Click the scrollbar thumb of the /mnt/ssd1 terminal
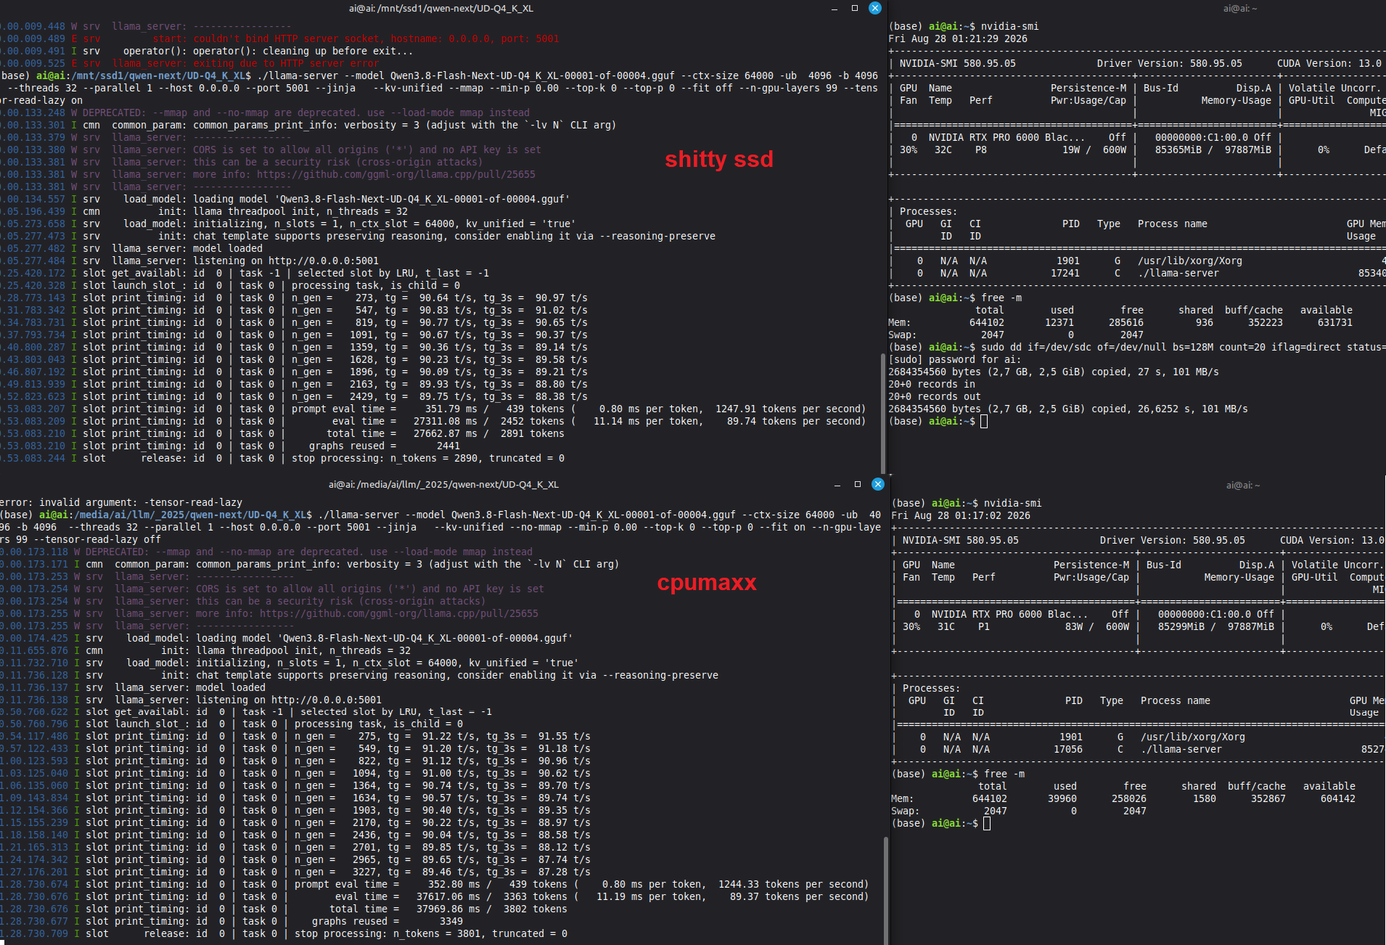Image resolution: width=1386 pixels, height=945 pixels. coord(883,412)
